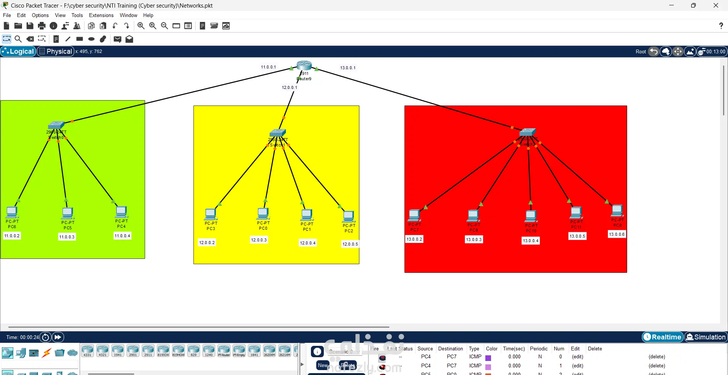Go back a level using Root arrow
Screen dimensions: 728x375
pyautogui.click(x=654, y=51)
